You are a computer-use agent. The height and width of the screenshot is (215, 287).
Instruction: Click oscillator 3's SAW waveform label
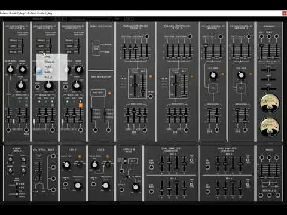[69, 46]
